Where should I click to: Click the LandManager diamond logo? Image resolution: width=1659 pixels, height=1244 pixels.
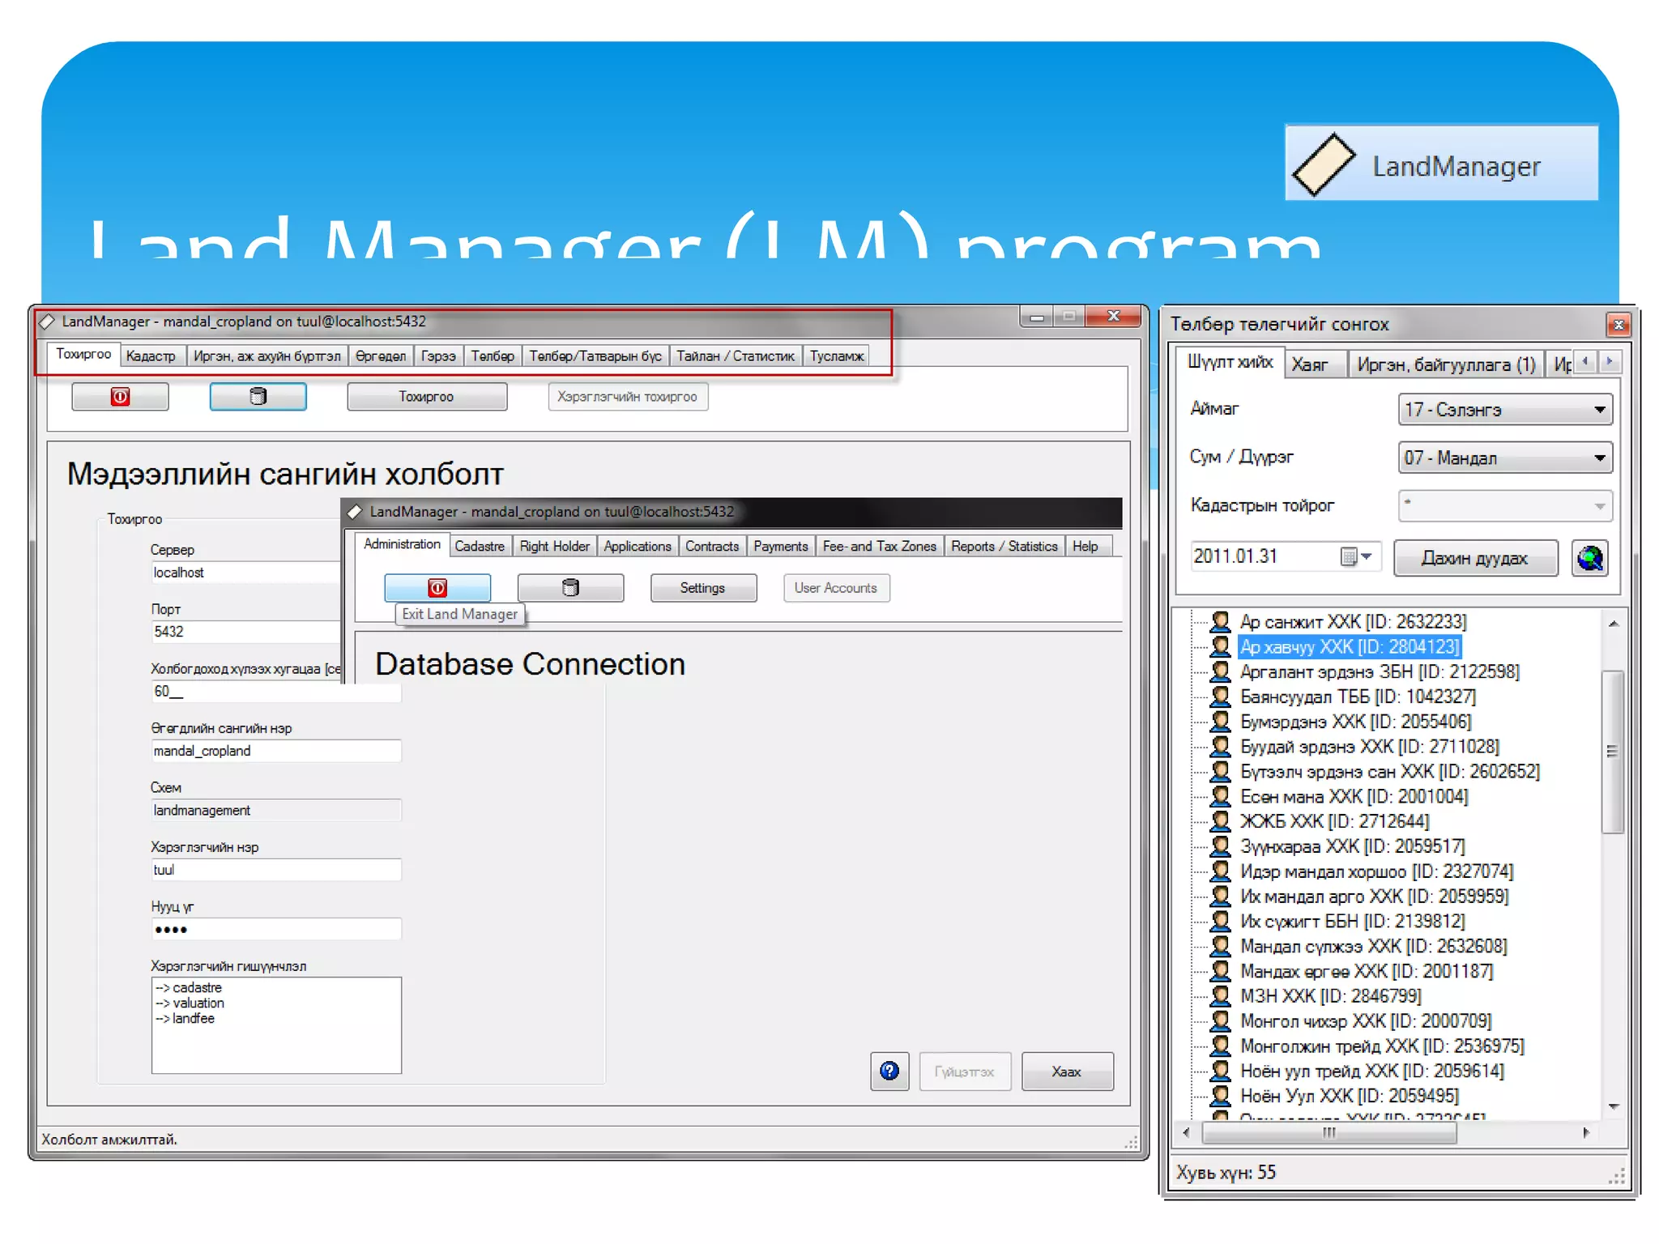pyautogui.click(x=1324, y=165)
